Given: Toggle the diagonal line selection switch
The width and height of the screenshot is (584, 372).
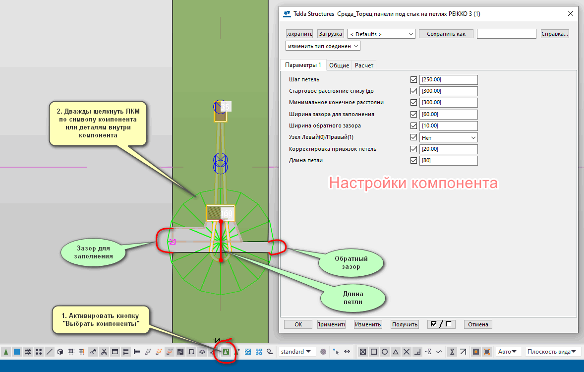Looking at the screenshot, I should click(49, 352).
